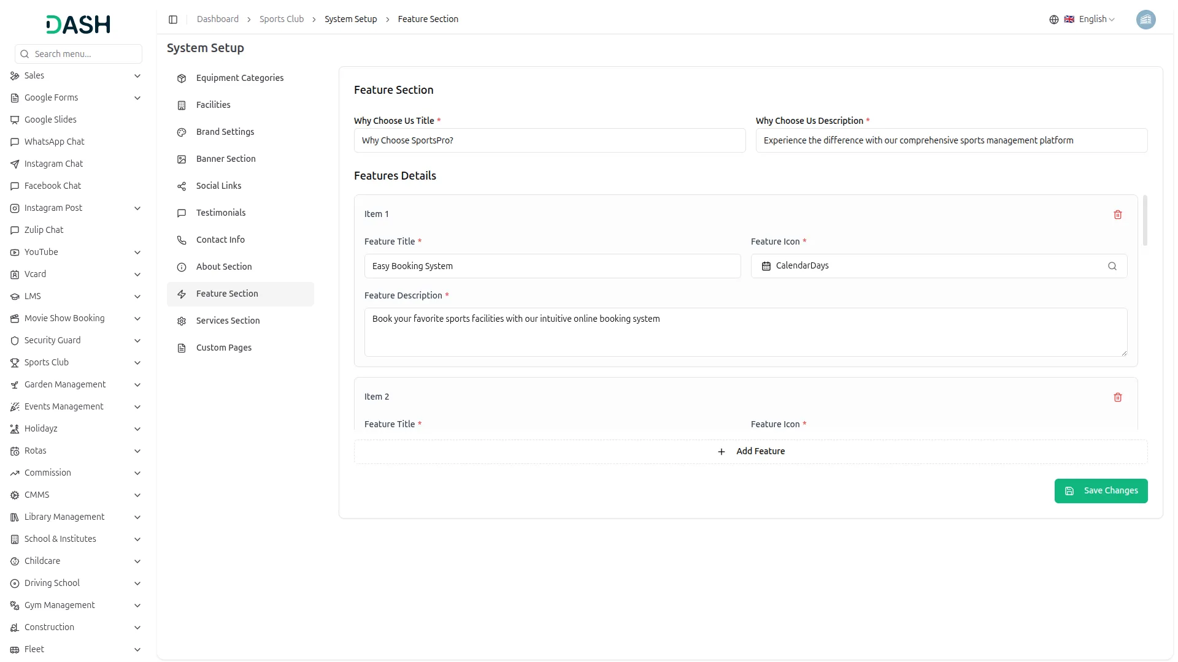
Task: Delete Item 1 with trash icon
Action: coord(1117,215)
